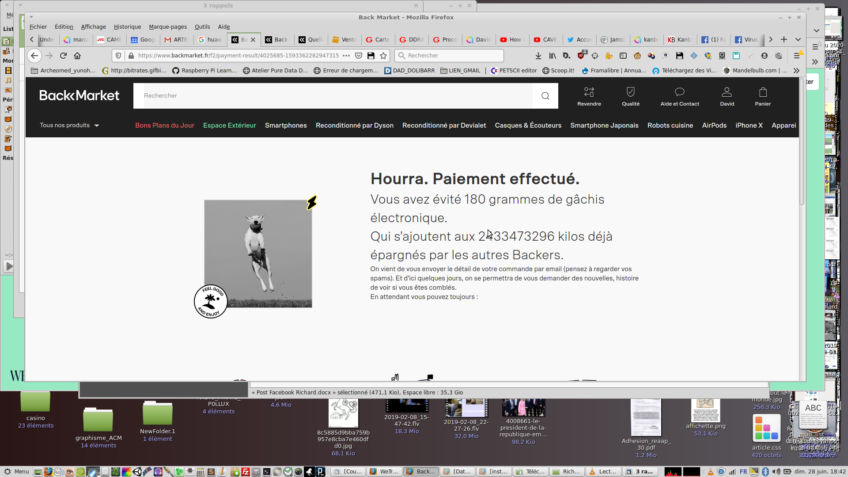
Task: Open the Historique menu
Action: pos(127,27)
